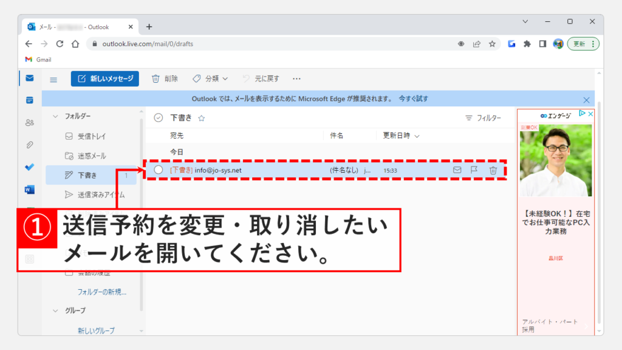Open the People contacts icon
This screenshot has width=622, height=350.
click(x=29, y=122)
